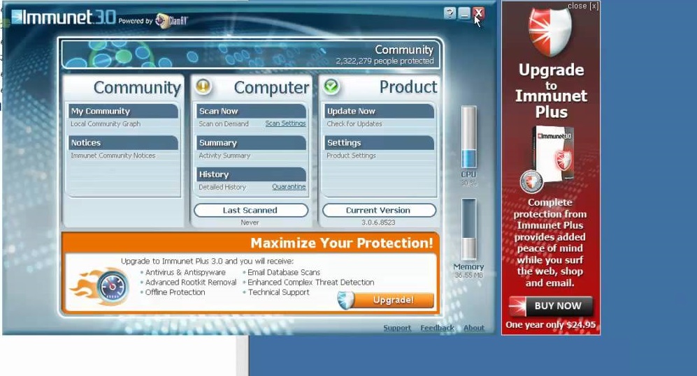Start a scan with Scan Now
The image size is (697, 376).
click(251, 111)
